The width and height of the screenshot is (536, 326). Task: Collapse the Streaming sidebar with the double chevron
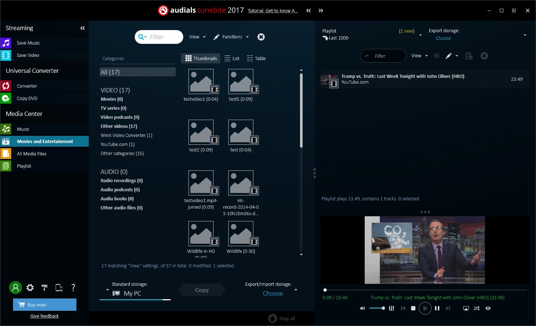tap(83, 28)
